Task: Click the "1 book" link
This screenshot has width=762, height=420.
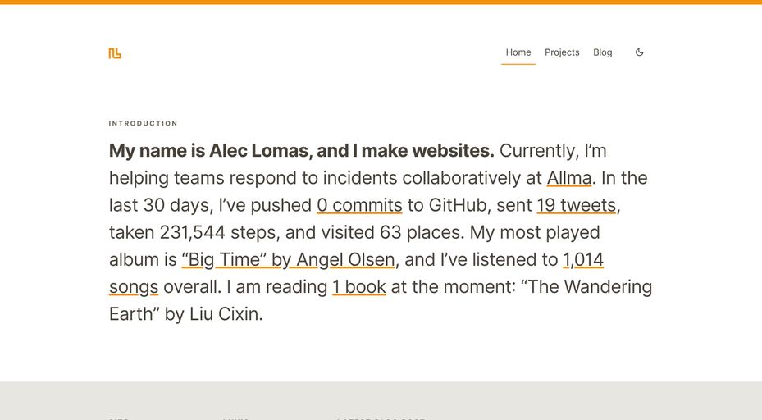Action: [358, 287]
